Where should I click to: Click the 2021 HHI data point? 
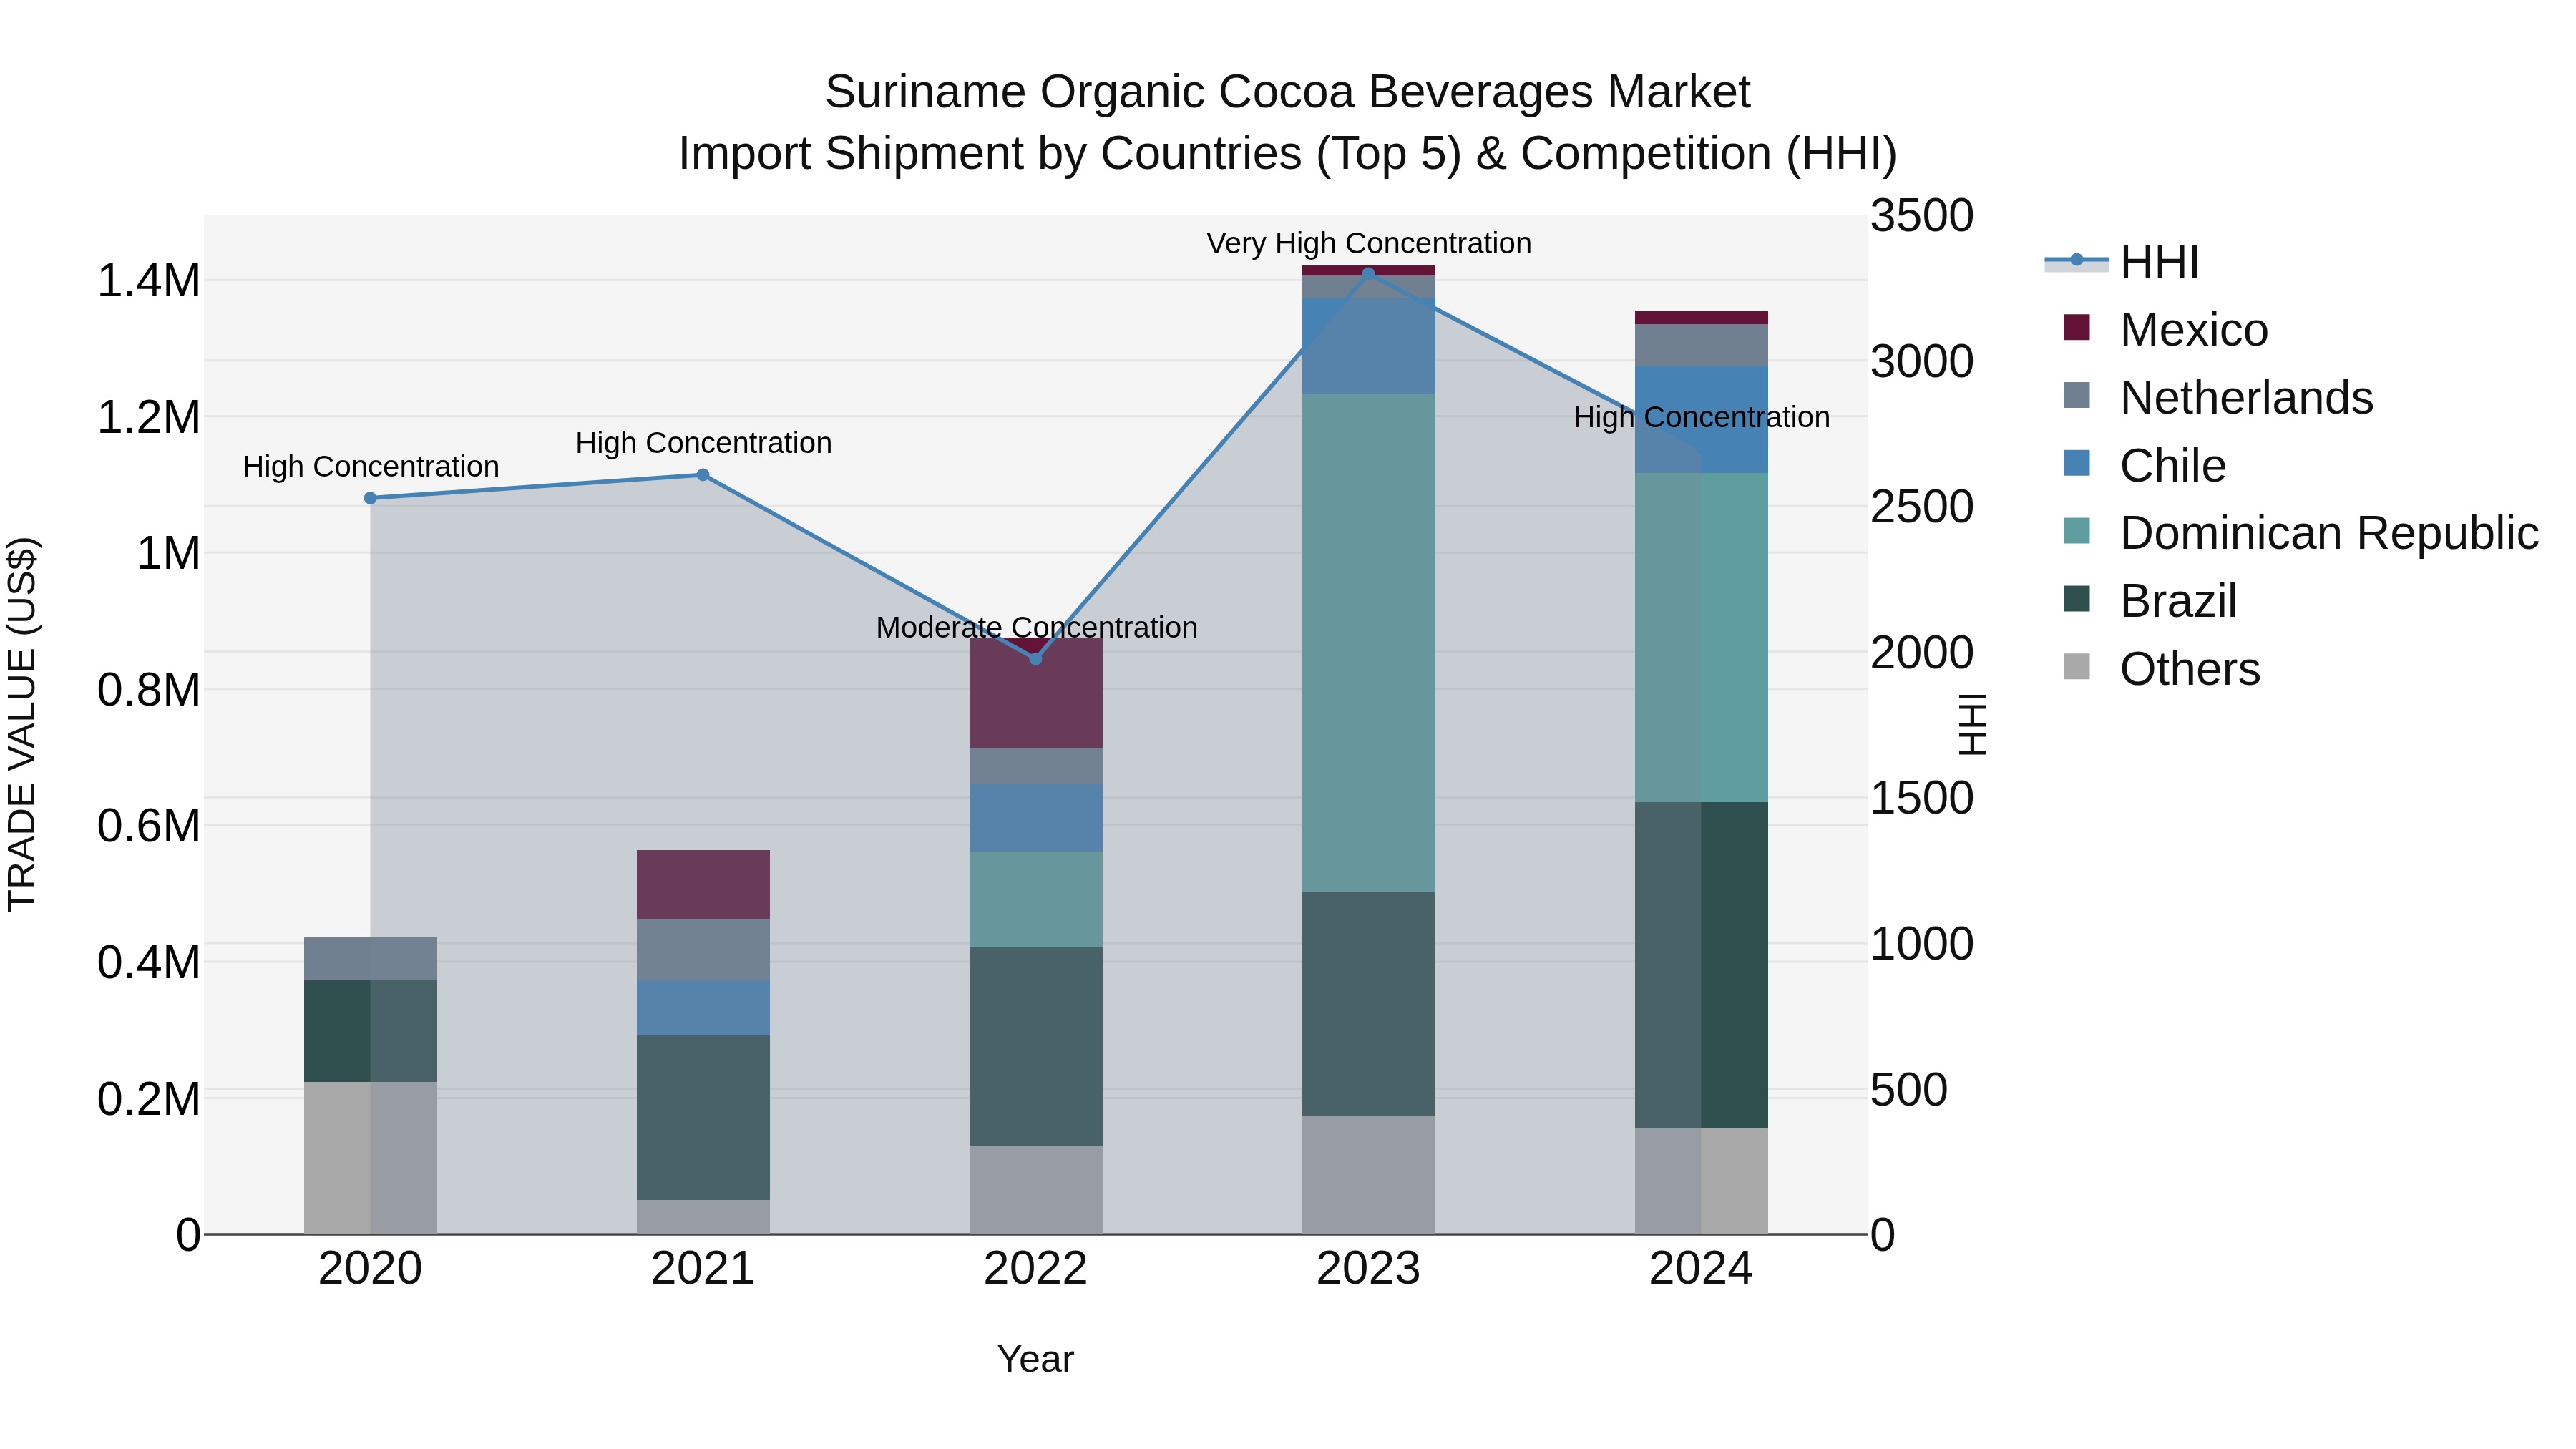[703, 475]
